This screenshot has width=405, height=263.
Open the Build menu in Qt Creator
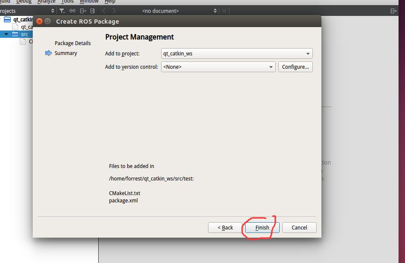[5, 2]
